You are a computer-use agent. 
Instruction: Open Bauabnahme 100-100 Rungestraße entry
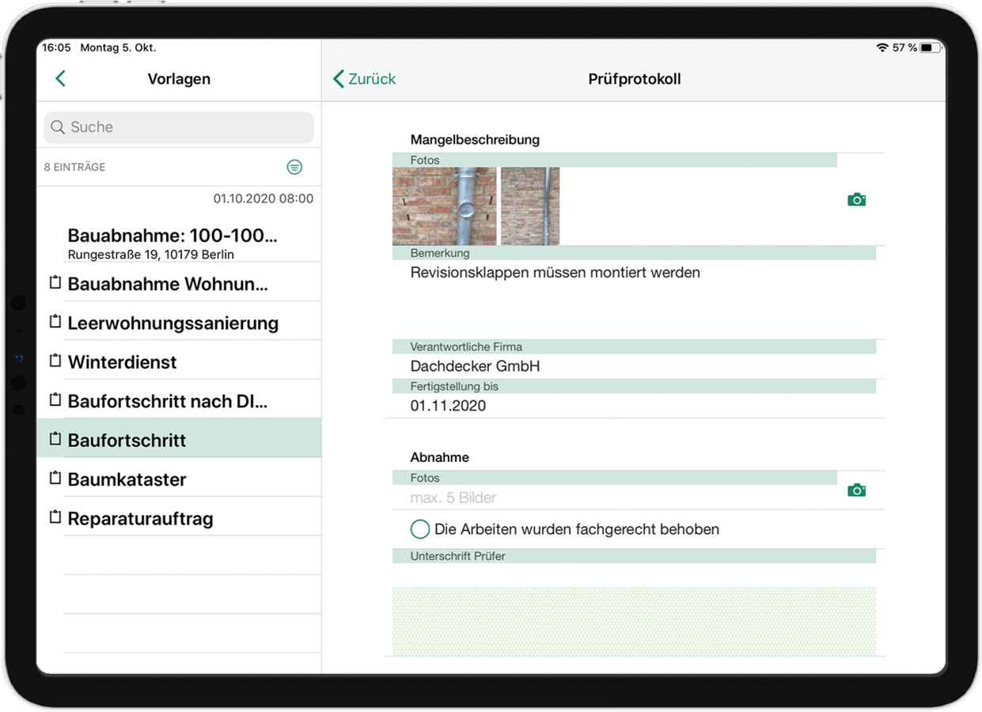[x=173, y=243]
